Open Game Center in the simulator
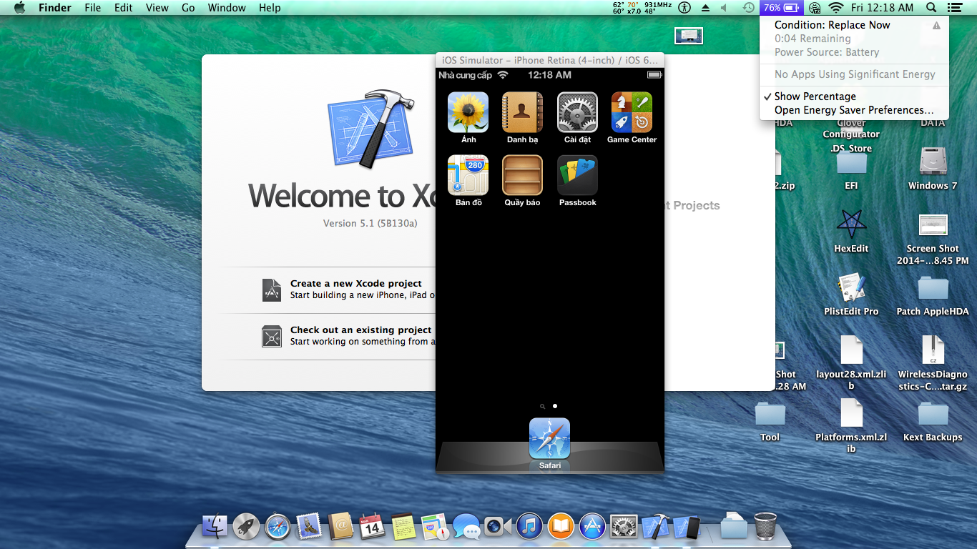 (632, 112)
